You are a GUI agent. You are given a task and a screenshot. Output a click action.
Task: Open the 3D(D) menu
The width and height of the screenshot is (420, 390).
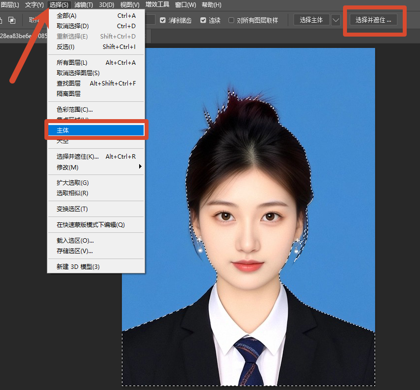[107, 5]
